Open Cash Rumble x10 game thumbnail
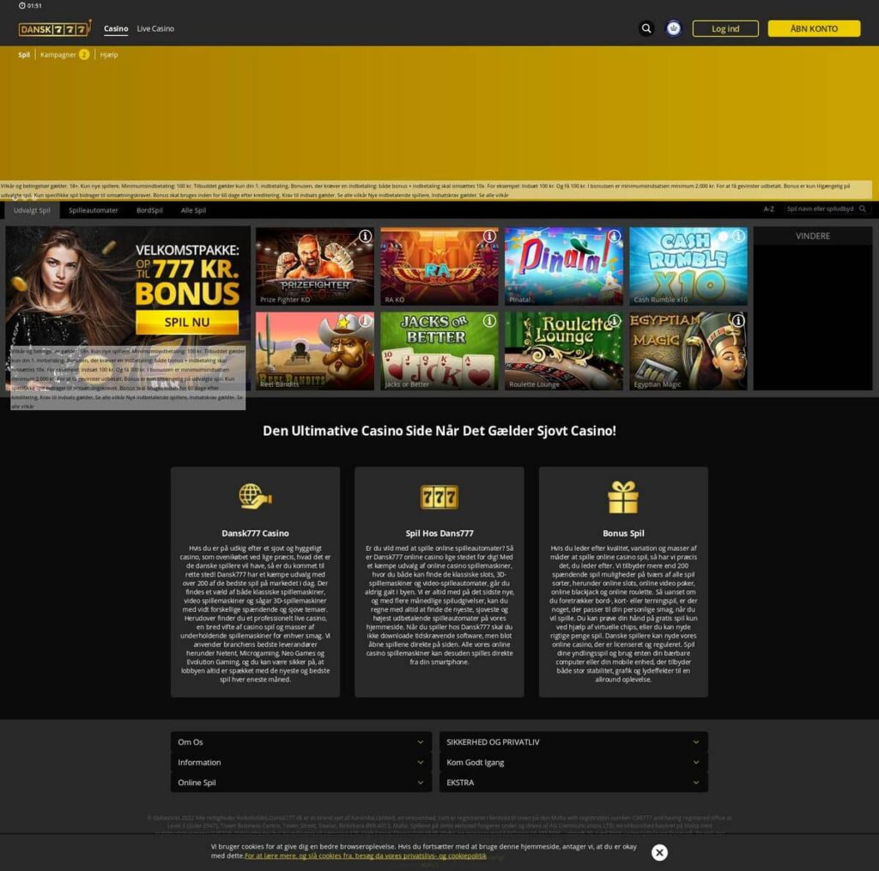The image size is (879, 871). (x=688, y=266)
